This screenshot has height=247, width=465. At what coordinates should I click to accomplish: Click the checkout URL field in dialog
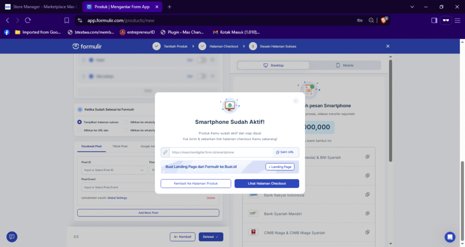pos(221,152)
